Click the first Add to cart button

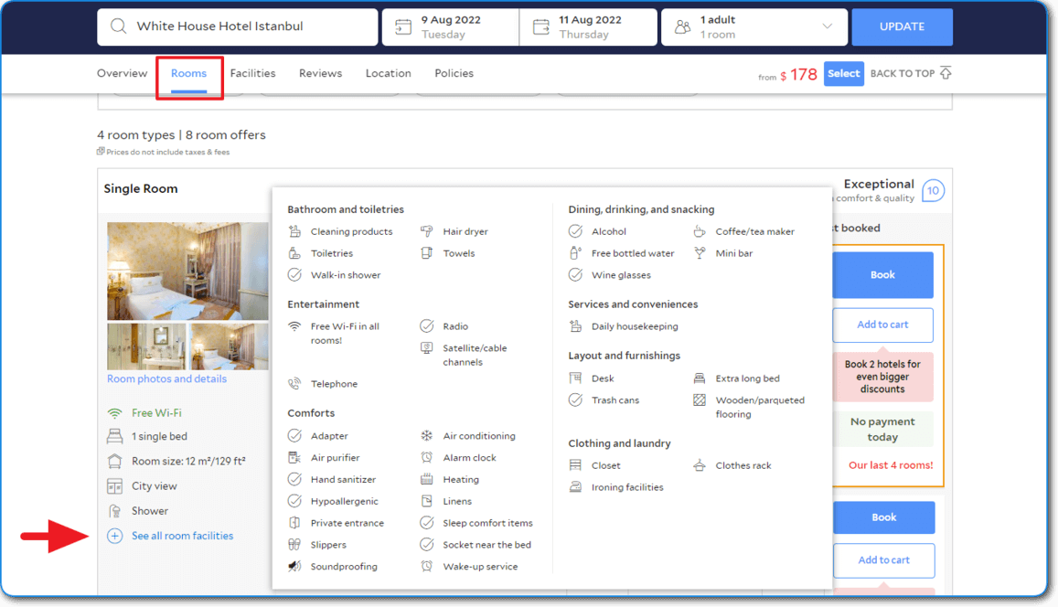(x=882, y=325)
